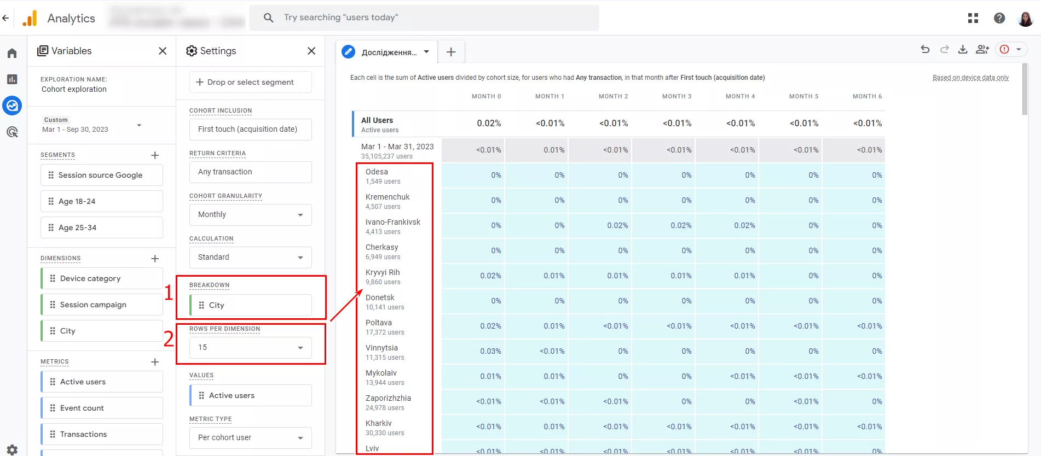Click Active users chip under Values
Image resolution: width=1041 pixels, height=456 pixels.
coord(251,395)
